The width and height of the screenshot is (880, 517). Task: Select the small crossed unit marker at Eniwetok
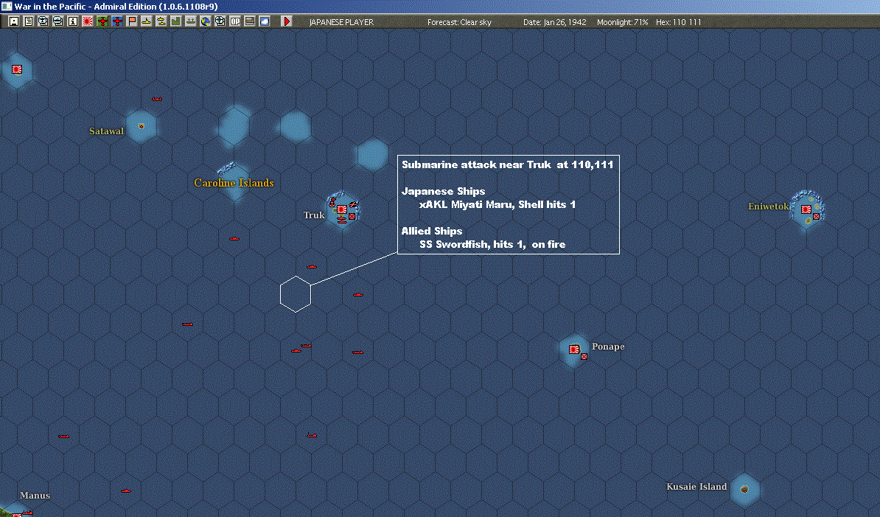[817, 216]
